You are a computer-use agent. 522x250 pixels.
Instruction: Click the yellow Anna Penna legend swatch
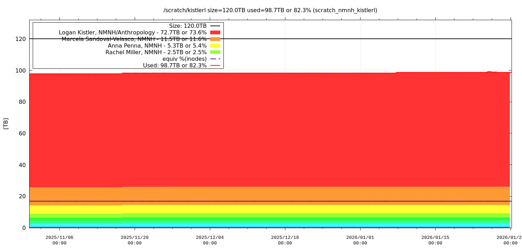pyautogui.click(x=215, y=45)
